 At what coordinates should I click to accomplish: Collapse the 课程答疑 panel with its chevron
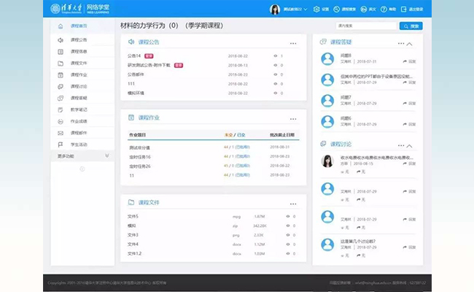point(410,44)
